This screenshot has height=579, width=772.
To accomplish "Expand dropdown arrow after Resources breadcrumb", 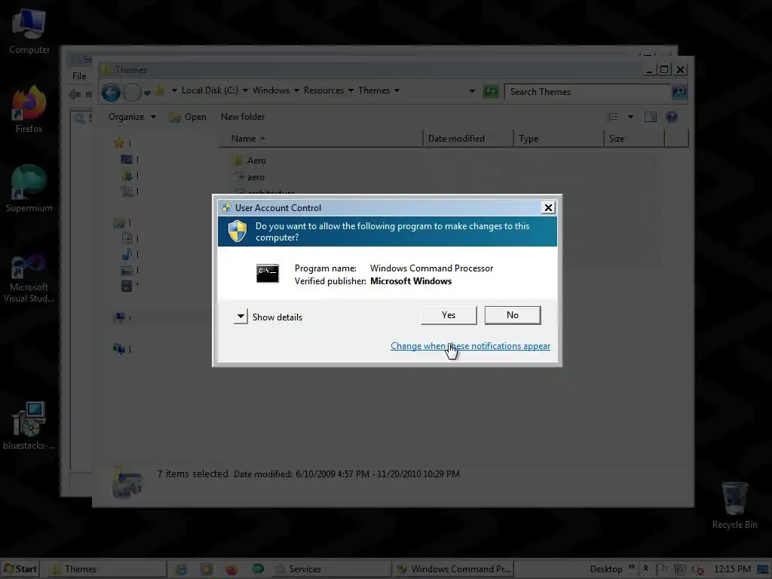I will pyautogui.click(x=351, y=90).
